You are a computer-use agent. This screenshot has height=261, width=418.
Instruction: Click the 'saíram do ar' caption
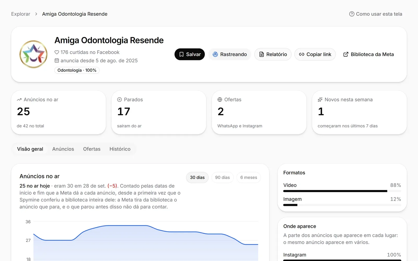tap(129, 126)
